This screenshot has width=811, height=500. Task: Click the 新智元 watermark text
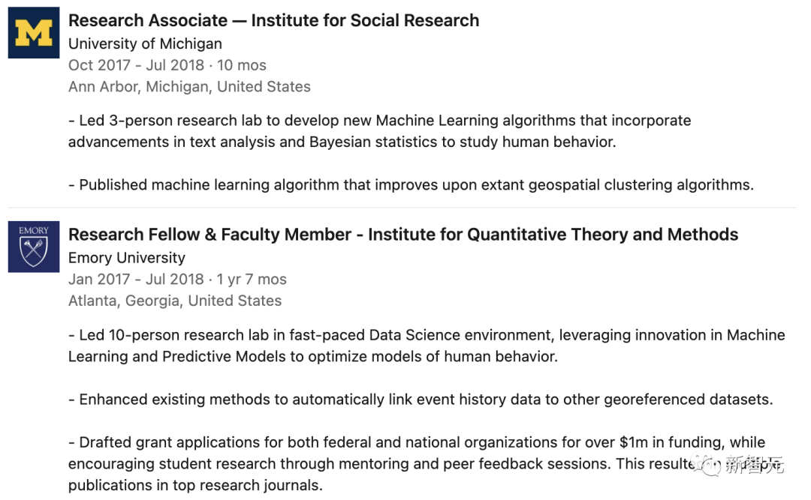(753, 466)
